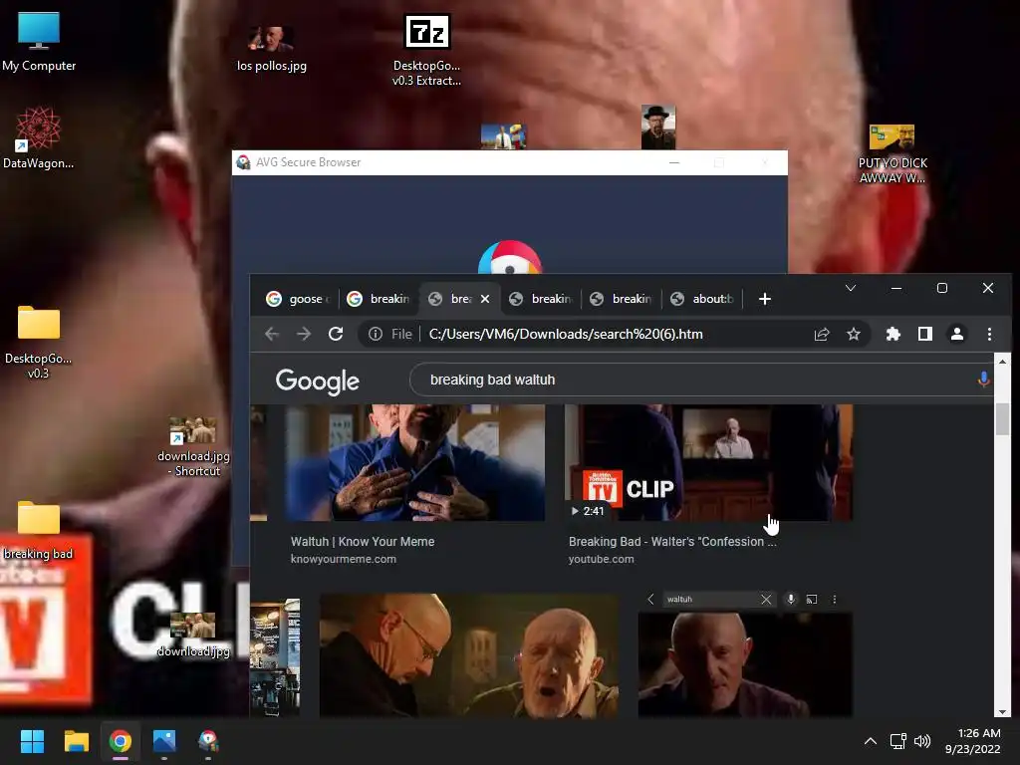
Task: Click the page vertical scrollbar thumb
Action: (1002, 419)
